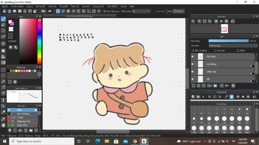Enable the circle snap guide
This screenshot has height=145, width=259.
click(83, 11)
